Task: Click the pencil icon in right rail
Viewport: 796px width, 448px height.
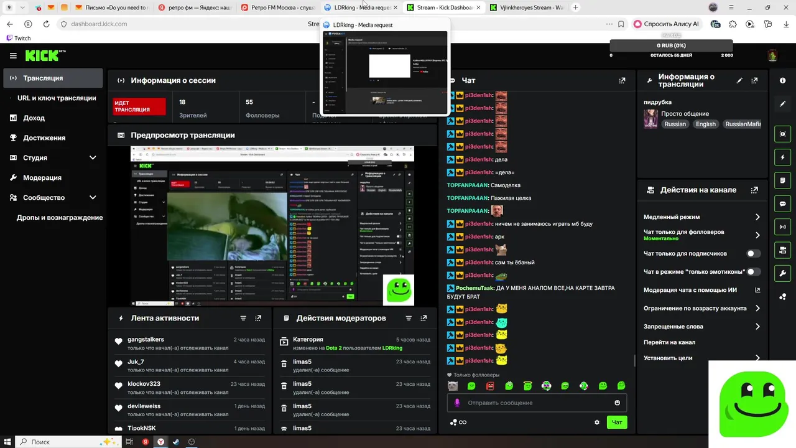Action: click(782, 104)
